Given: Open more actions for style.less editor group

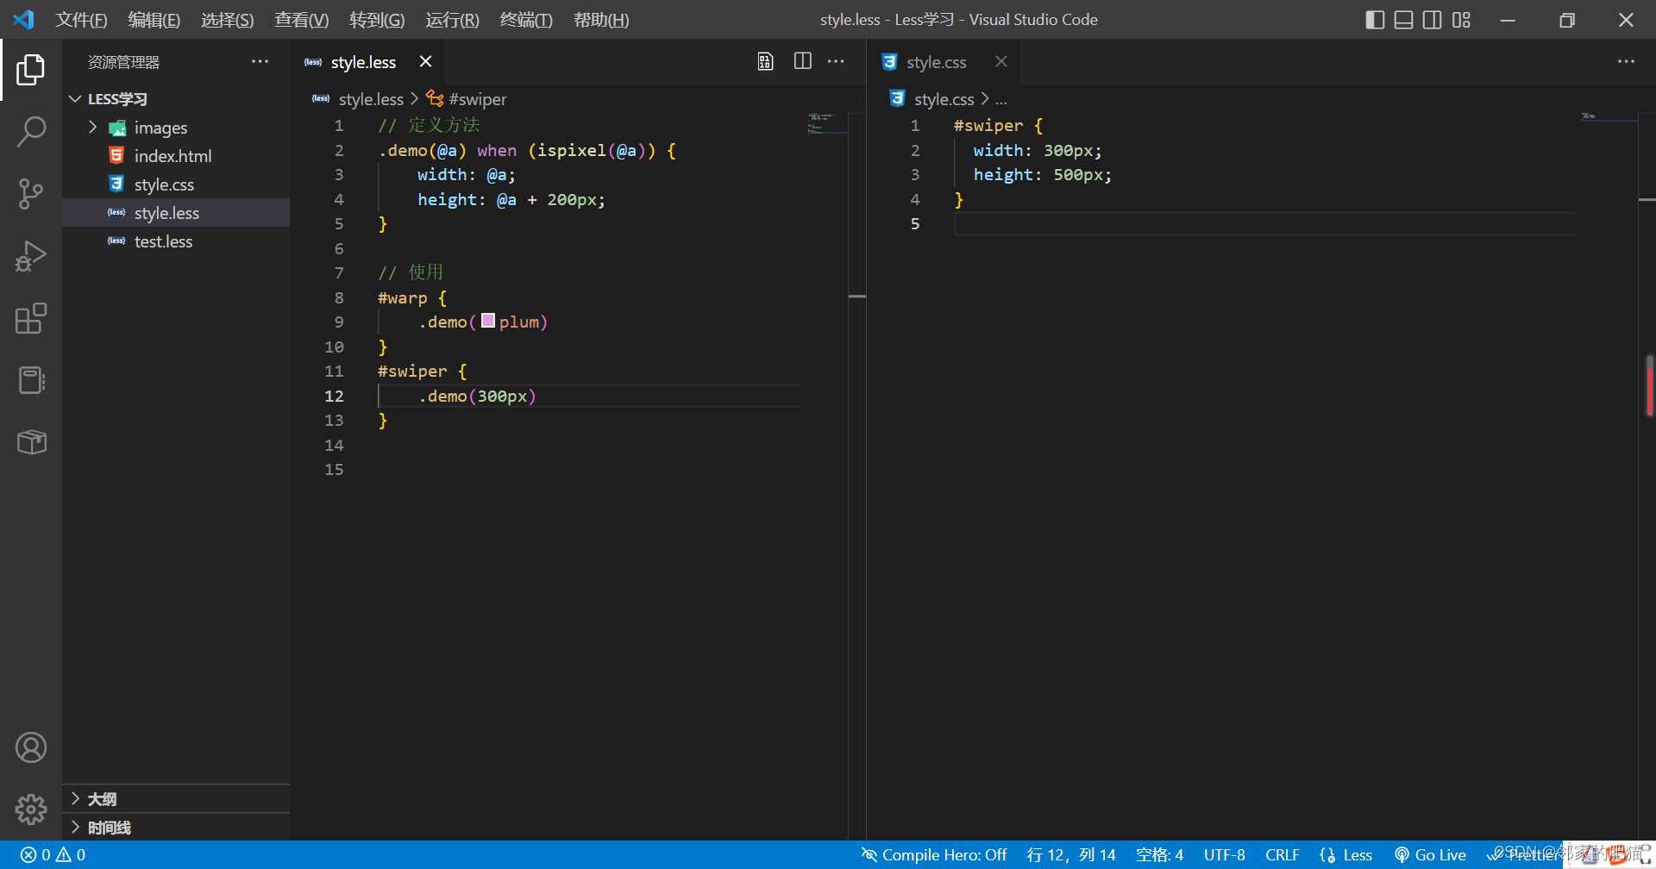Looking at the screenshot, I should [836, 61].
